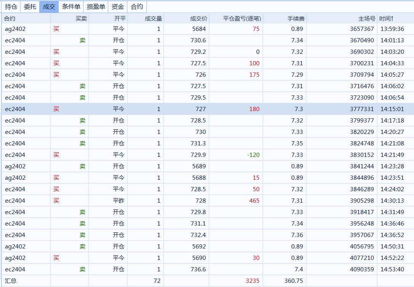Select the ec2404 row with loss -120
The height and width of the screenshot is (287, 414).
pyautogui.click(x=208, y=155)
